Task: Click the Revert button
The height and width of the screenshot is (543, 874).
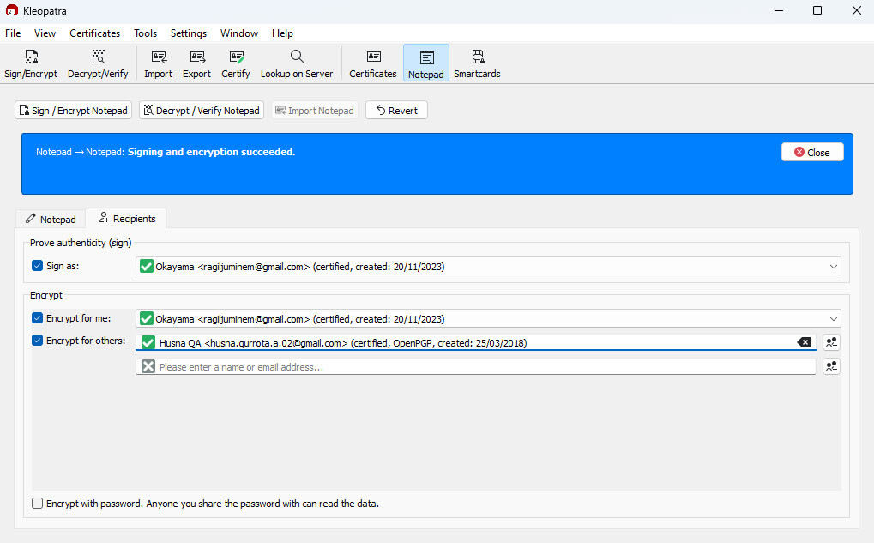Action: [396, 111]
